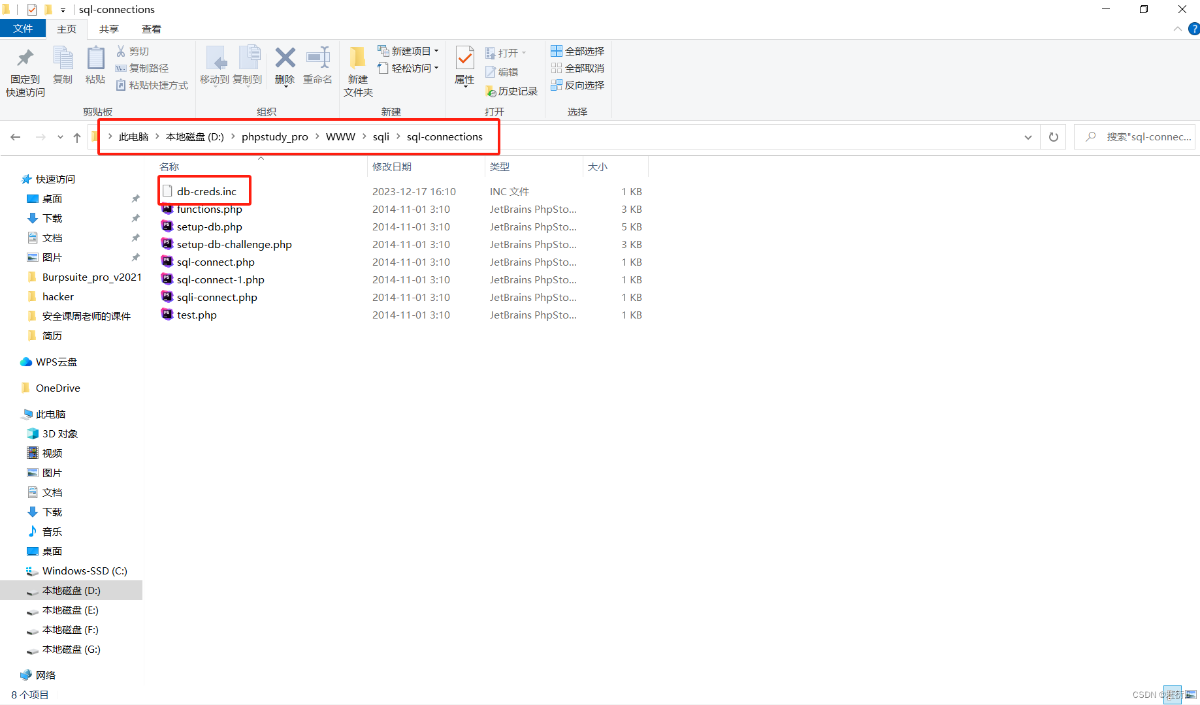This screenshot has height=705, width=1200.
Task: Click the Move To icon
Action: tap(216, 57)
